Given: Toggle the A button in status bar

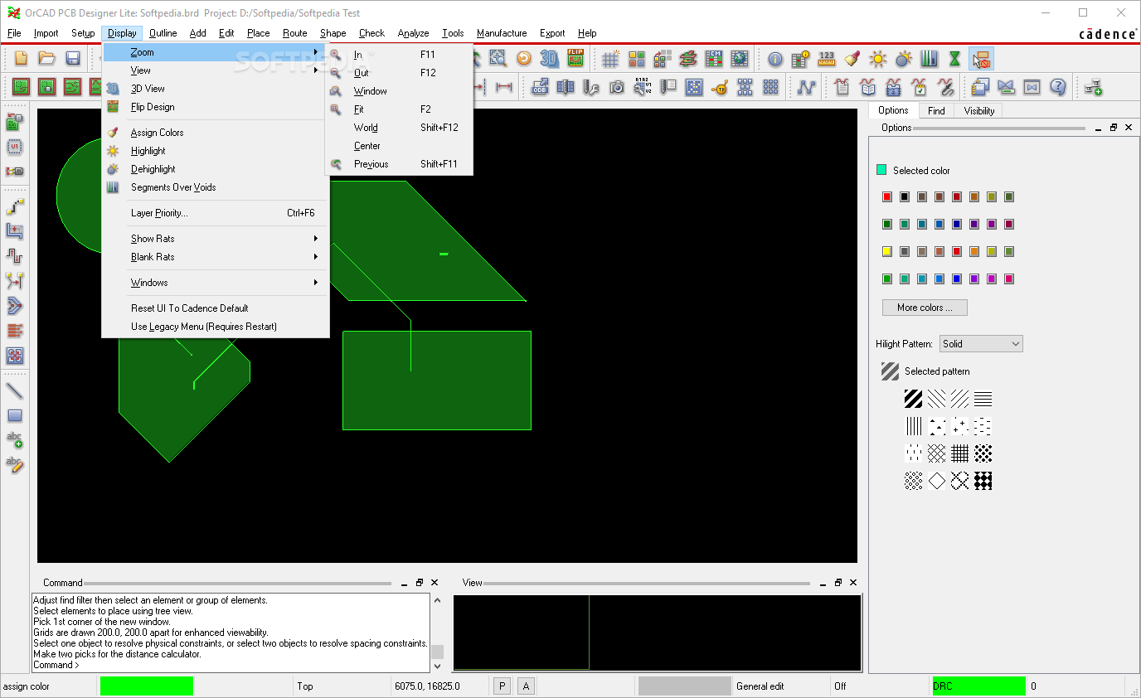Looking at the screenshot, I should [526, 686].
